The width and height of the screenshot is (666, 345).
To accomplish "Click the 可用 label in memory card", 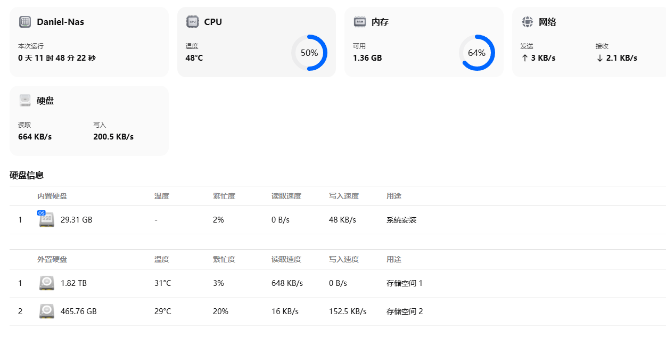I will 359,46.
